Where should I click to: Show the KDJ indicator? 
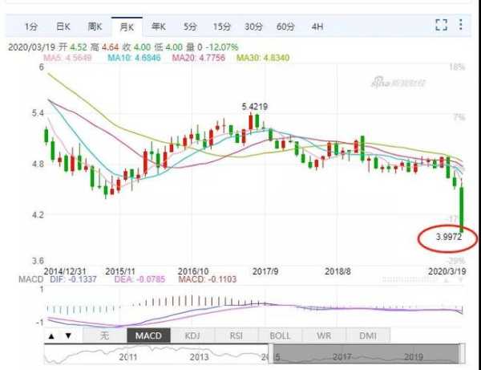(193, 335)
